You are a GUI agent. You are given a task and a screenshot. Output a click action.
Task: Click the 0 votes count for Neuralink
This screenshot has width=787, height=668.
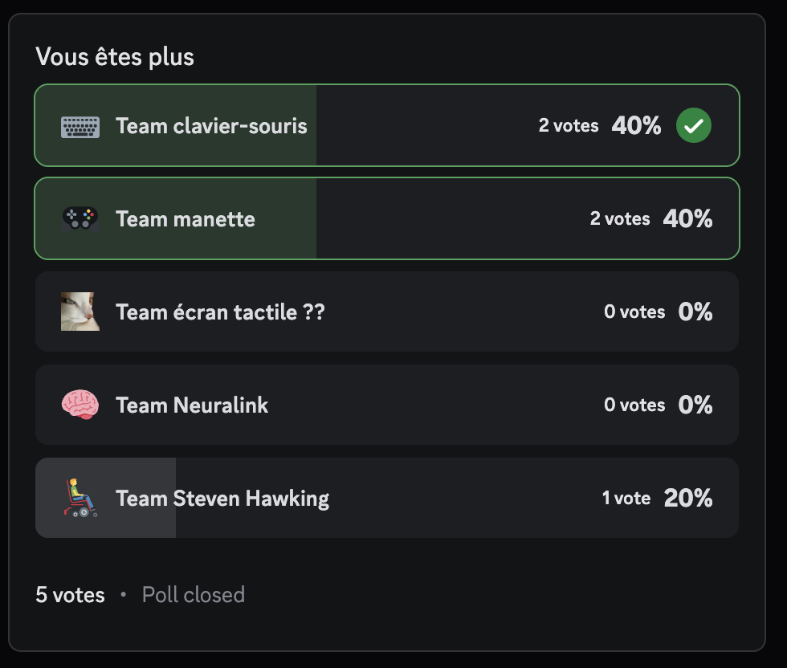(x=634, y=405)
